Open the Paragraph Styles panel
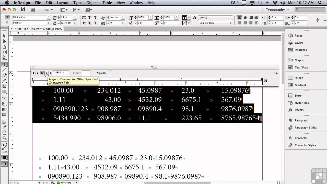This screenshot has height=184, width=327. point(306,128)
